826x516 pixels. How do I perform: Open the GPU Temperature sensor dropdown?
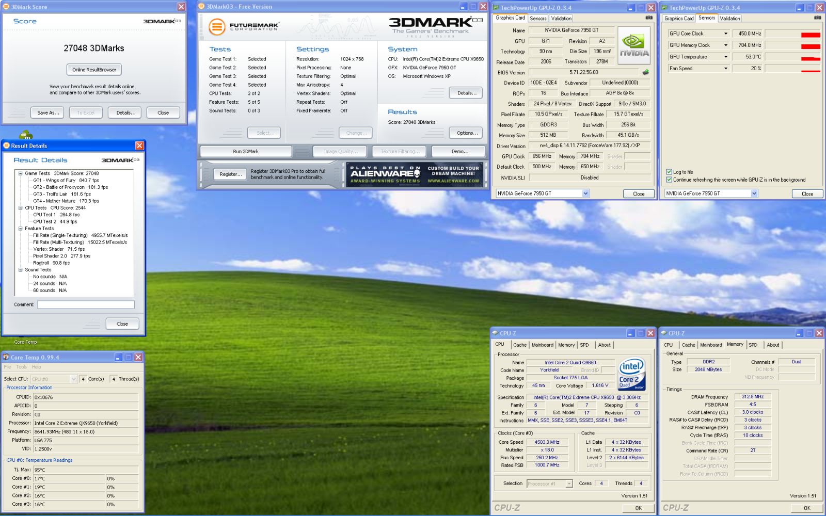pyautogui.click(x=725, y=57)
